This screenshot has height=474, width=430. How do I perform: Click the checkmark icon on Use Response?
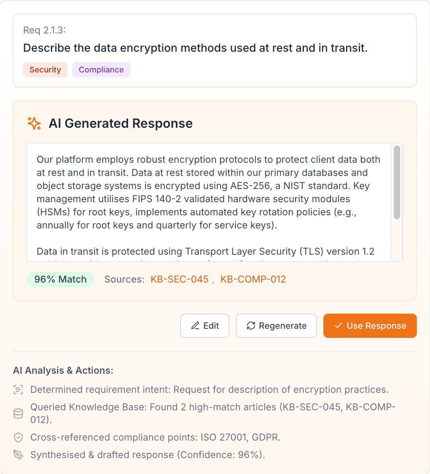coord(339,326)
